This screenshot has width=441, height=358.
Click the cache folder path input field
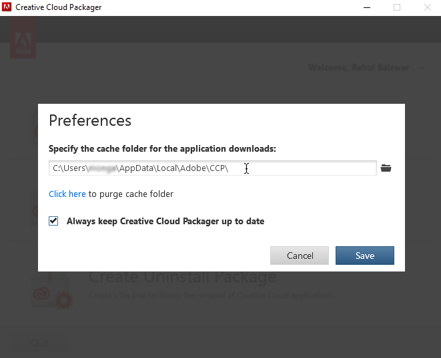coord(213,168)
